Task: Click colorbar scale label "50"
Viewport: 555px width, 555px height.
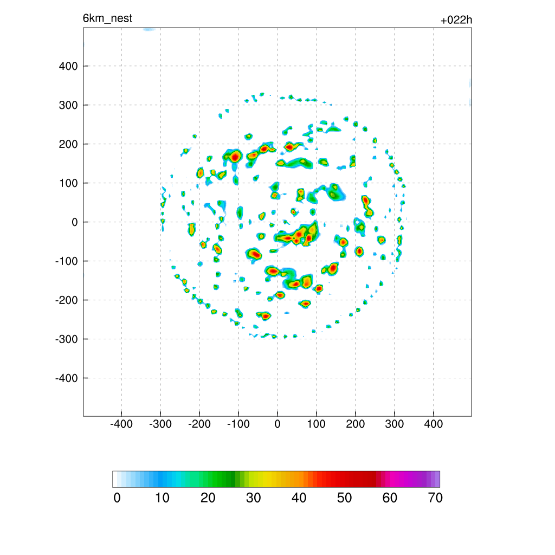Action: point(344,498)
